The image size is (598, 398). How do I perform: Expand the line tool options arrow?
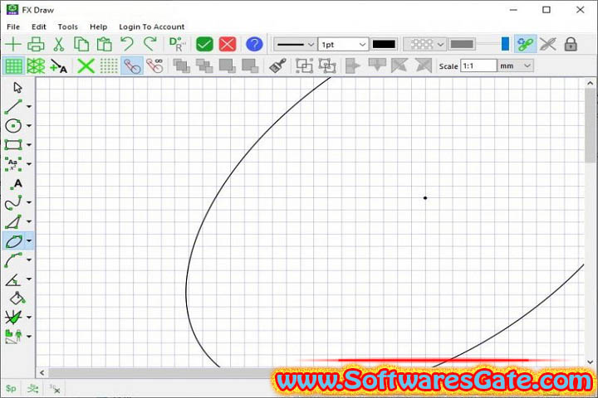point(29,107)
